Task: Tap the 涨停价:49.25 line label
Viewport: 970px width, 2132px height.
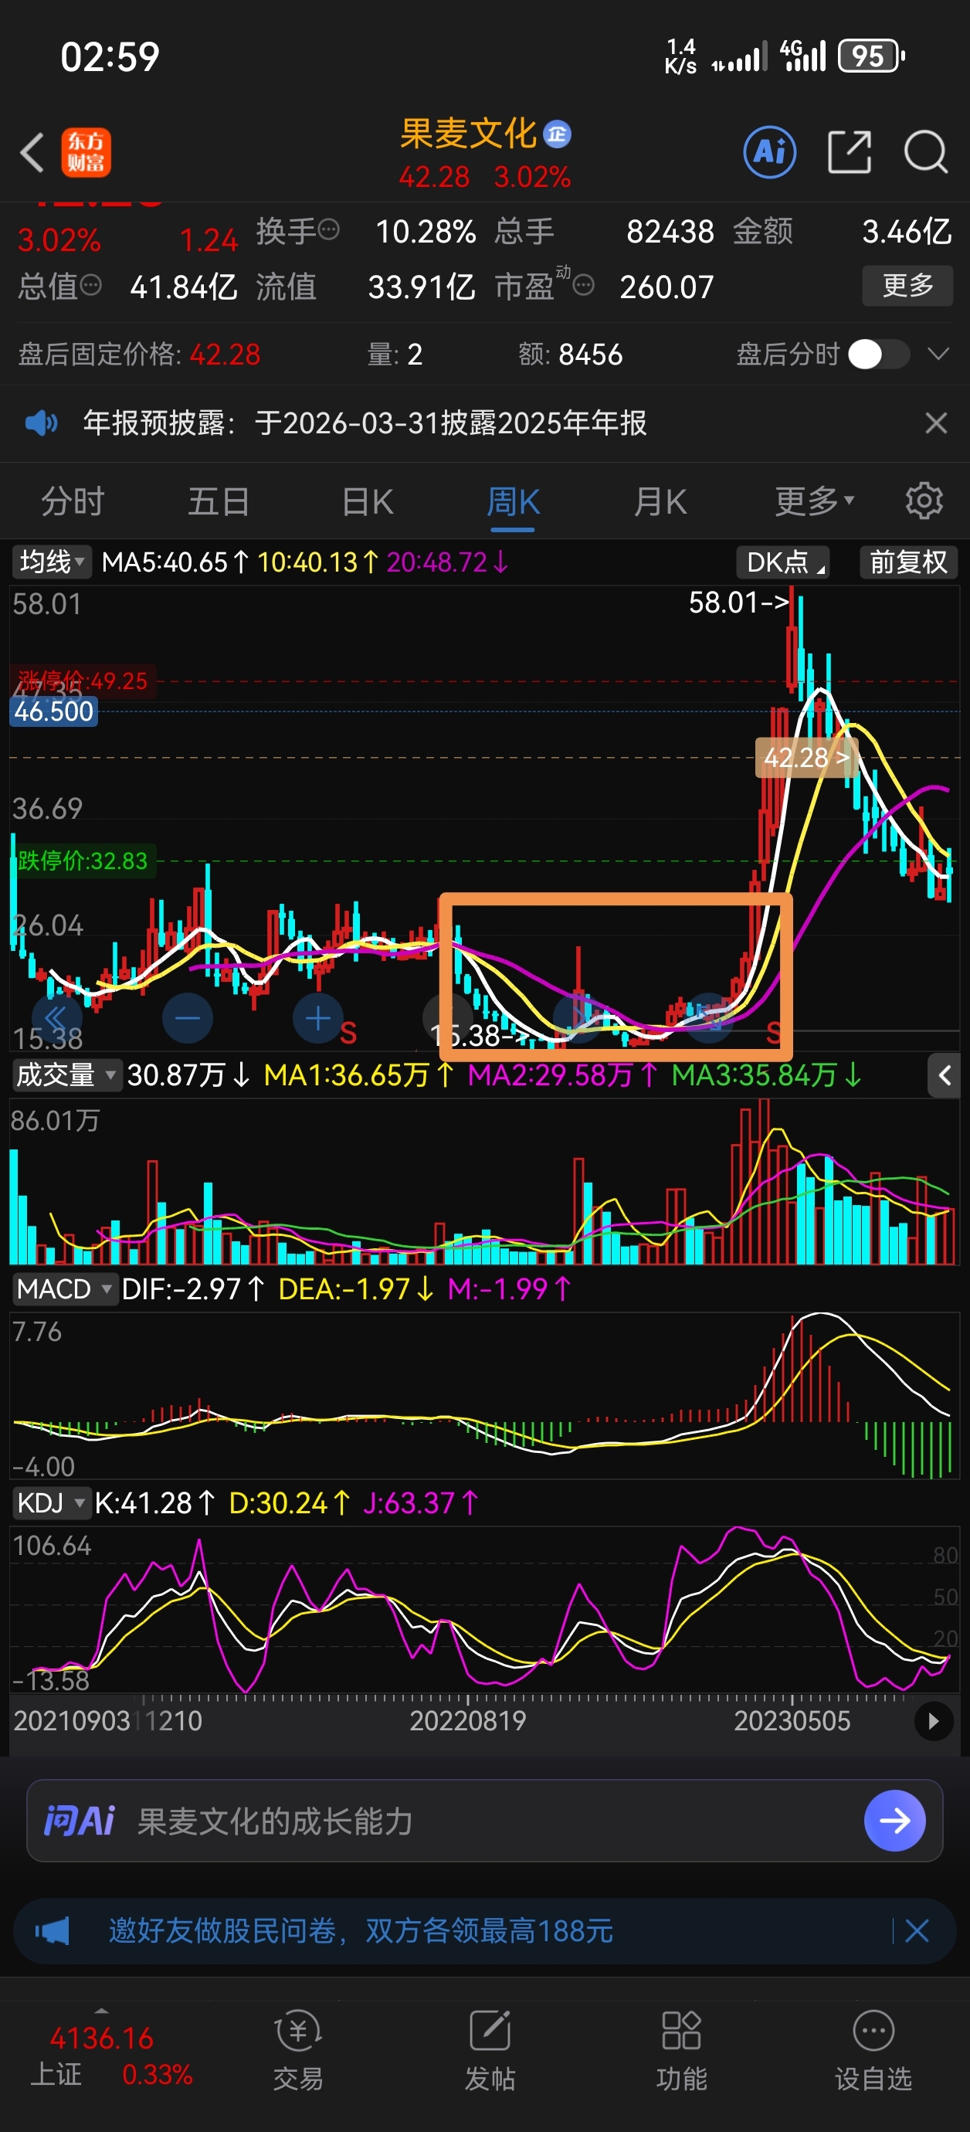Action: pos(82,681)
